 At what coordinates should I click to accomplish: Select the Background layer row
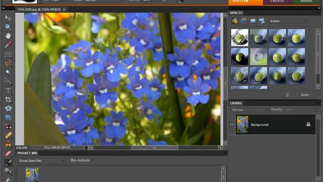(272, 125)
